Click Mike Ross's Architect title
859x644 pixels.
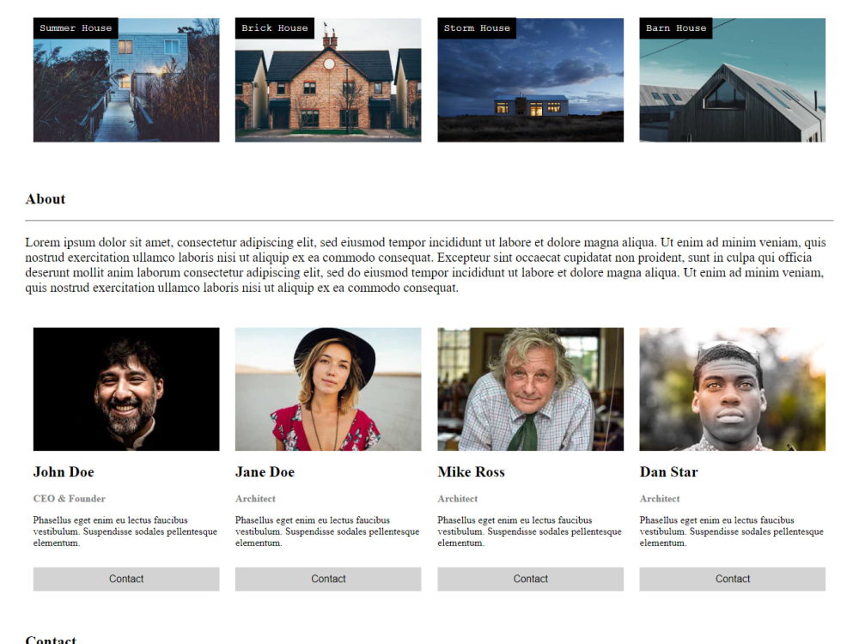pyautogui.click(x=458, y=499)
